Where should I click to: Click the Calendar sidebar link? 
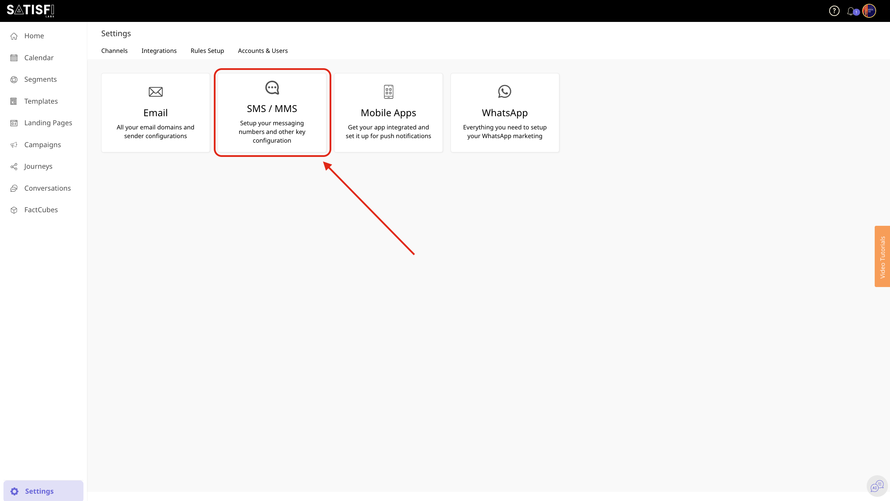coord(39,57)
